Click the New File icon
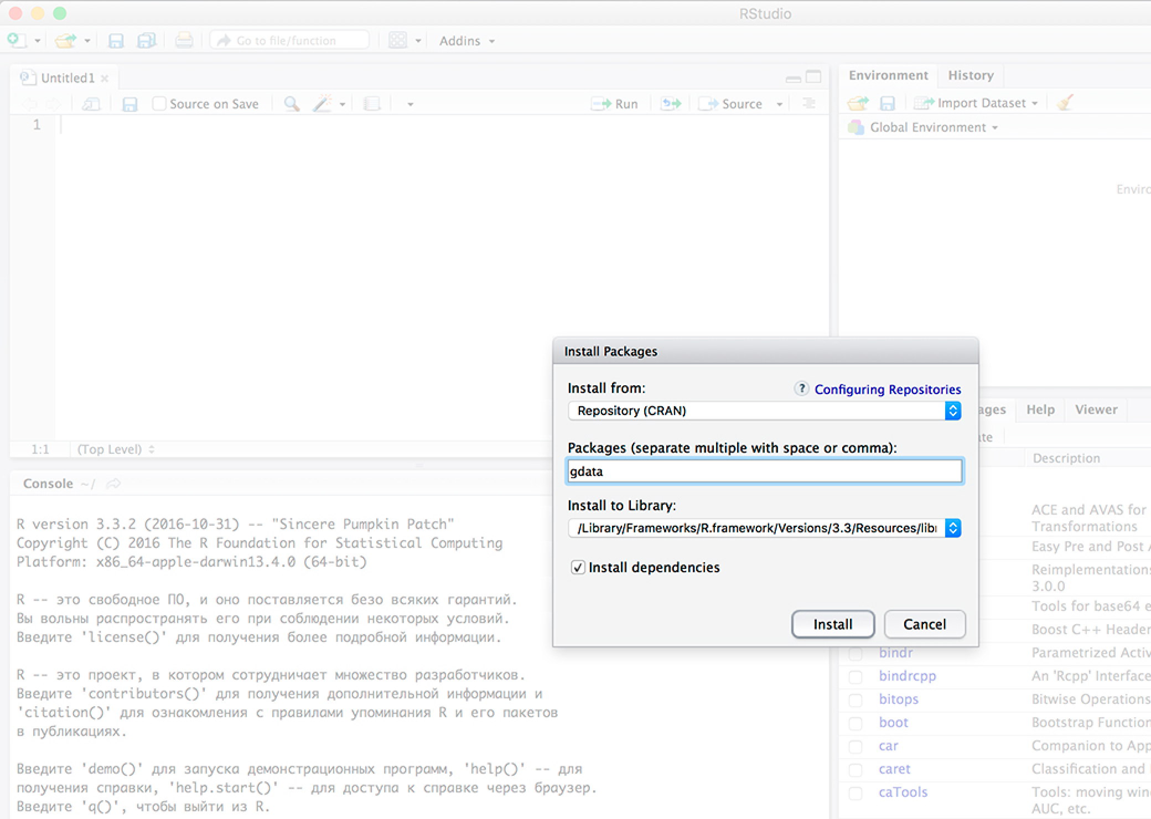Viewport: 1151px width, 819px height. [16, 40]
